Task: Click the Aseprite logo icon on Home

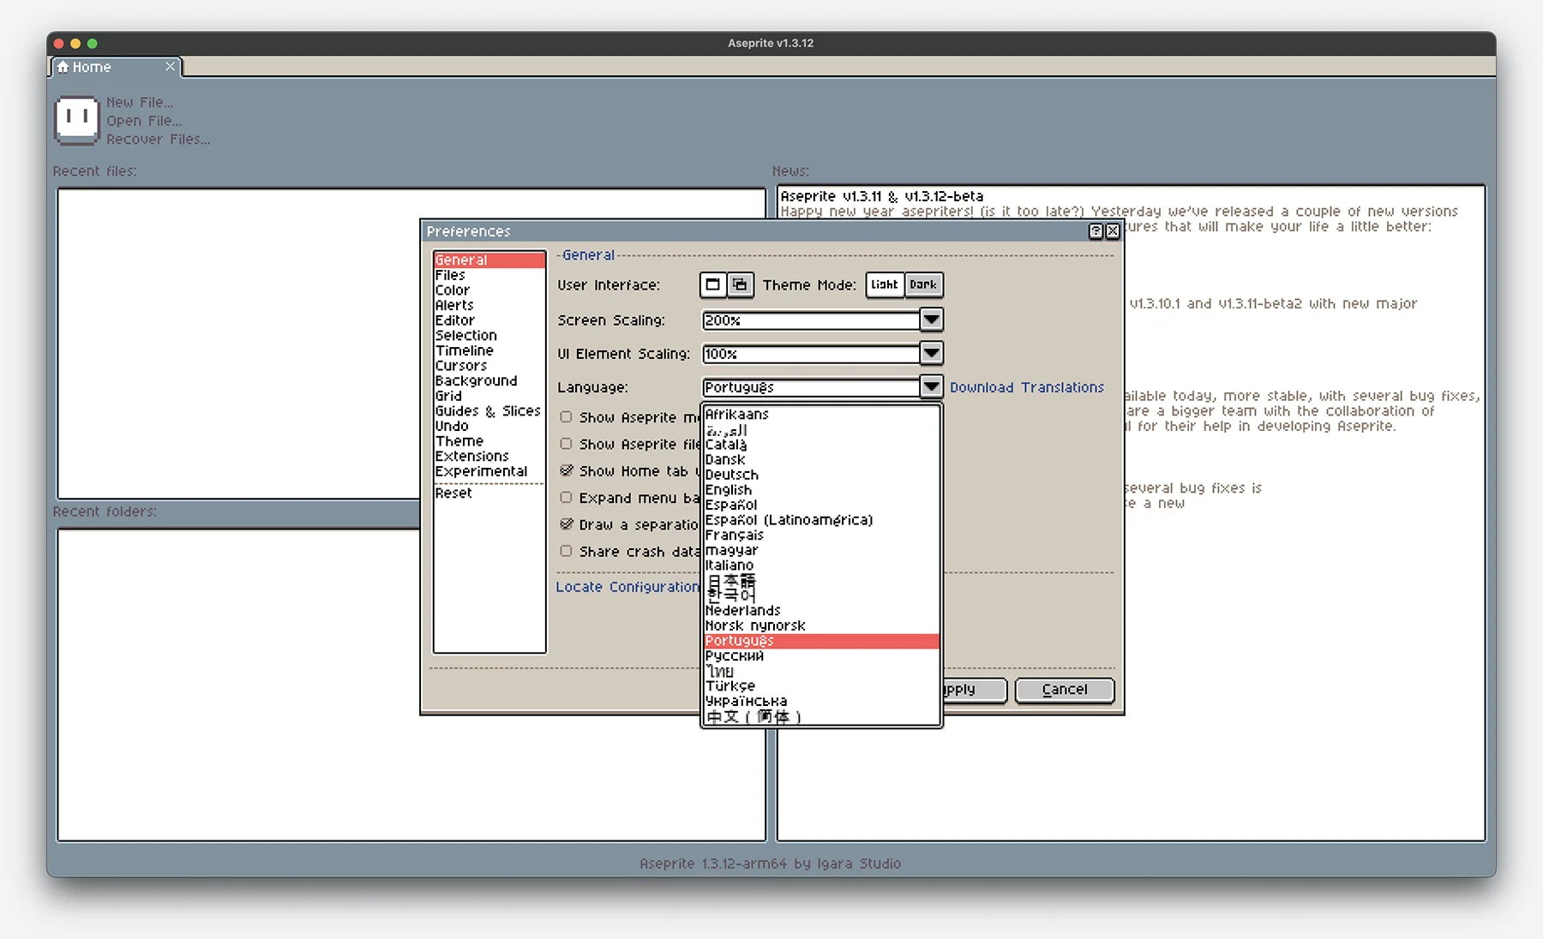Action: click(77, 120)
